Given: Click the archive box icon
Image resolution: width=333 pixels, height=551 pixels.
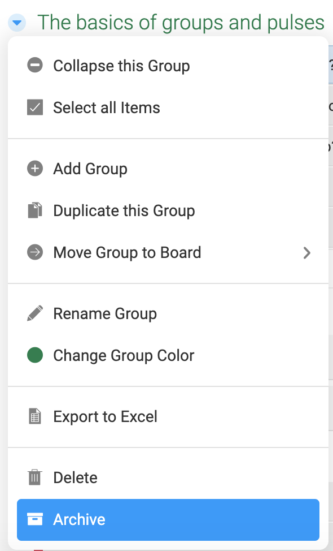Looking at the screenshot, I should (34, 519).
